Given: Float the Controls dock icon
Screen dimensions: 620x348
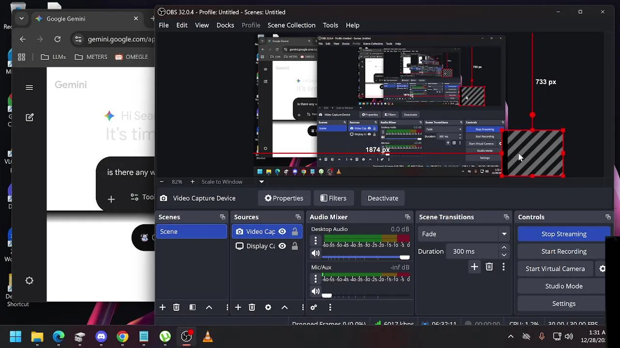Looking at the screenshot, I should [x=608, y=217].
